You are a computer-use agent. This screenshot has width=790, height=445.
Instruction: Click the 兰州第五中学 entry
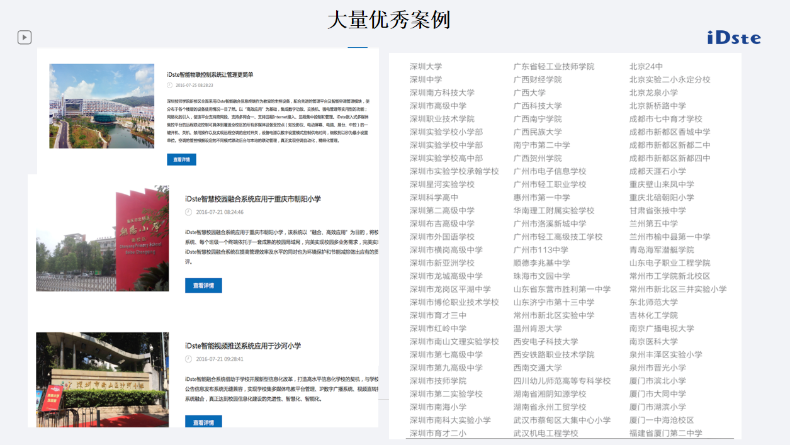(x=653, y=224)
